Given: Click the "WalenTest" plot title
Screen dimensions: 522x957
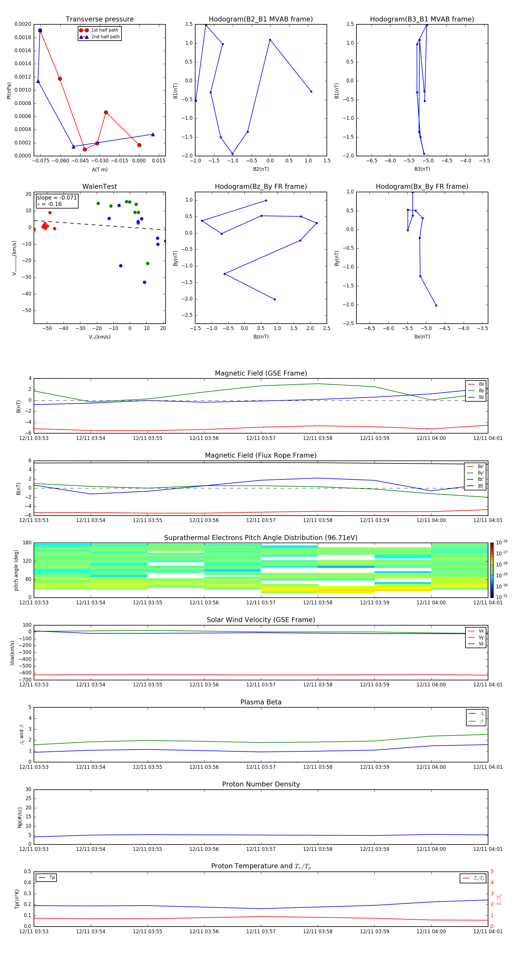Looking at the screenshot, I should (99, 186).
